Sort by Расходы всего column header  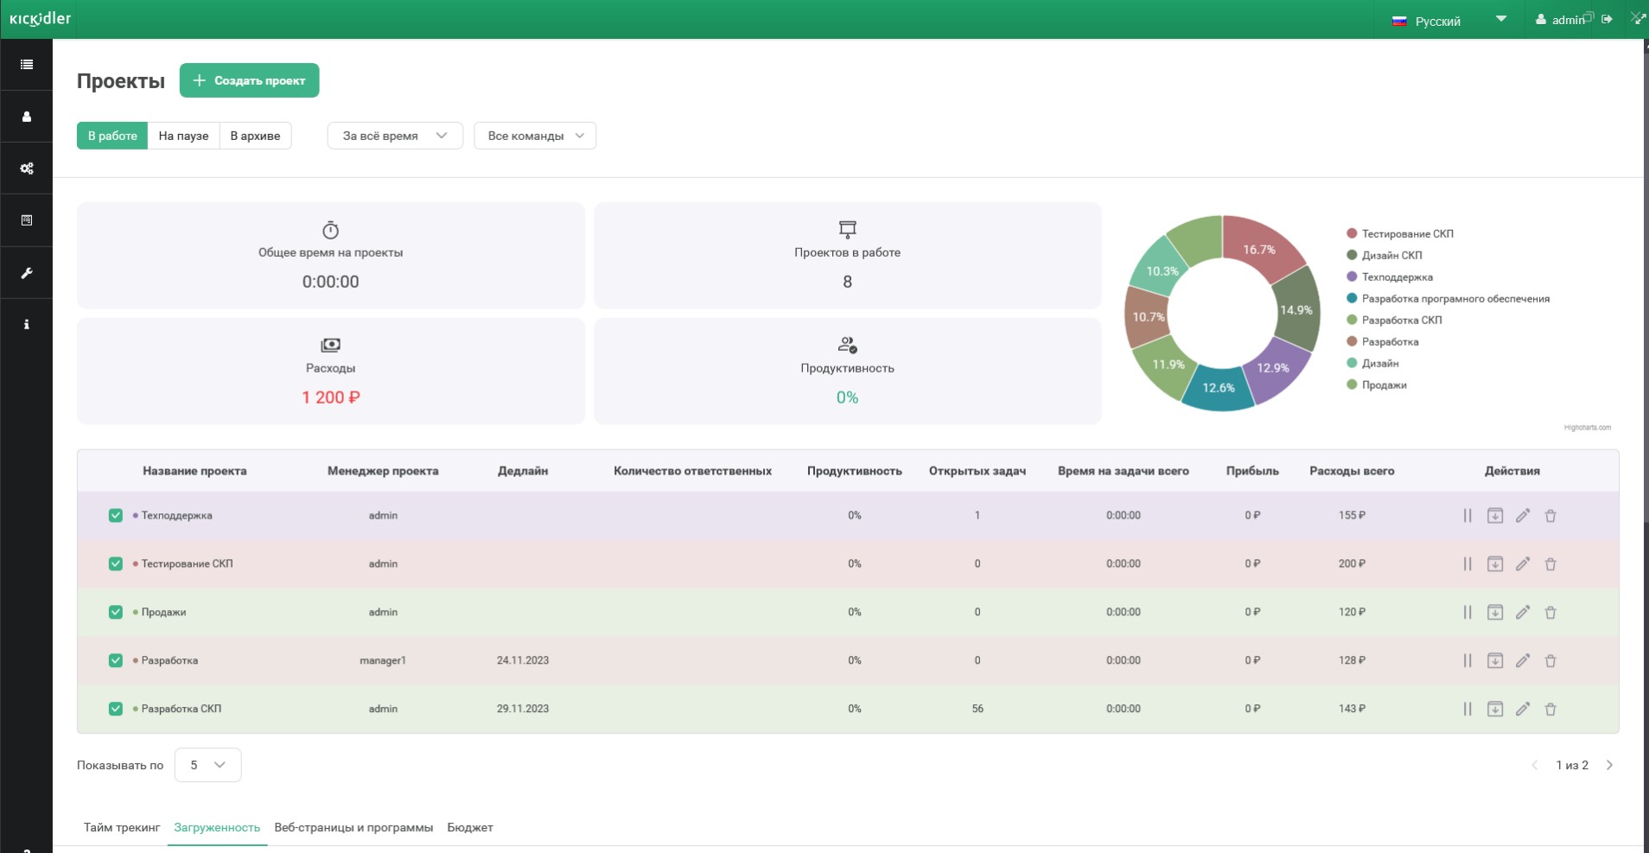tap(1352, 471)
